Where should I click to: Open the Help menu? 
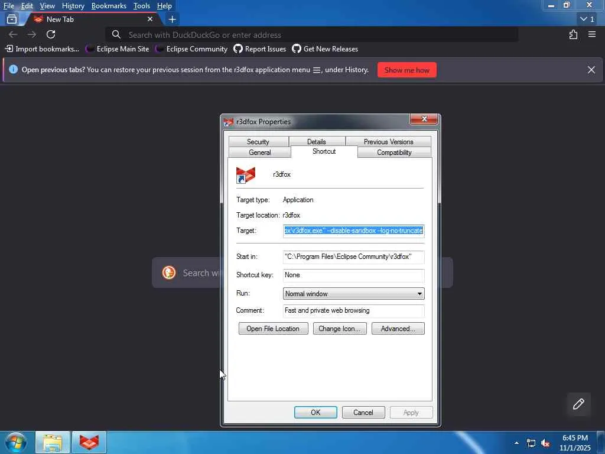tap(164, 6)
